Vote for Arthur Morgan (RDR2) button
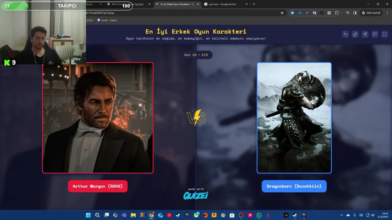Image resolution: width=392 pixels, height=220 pixels. point(98,186)
